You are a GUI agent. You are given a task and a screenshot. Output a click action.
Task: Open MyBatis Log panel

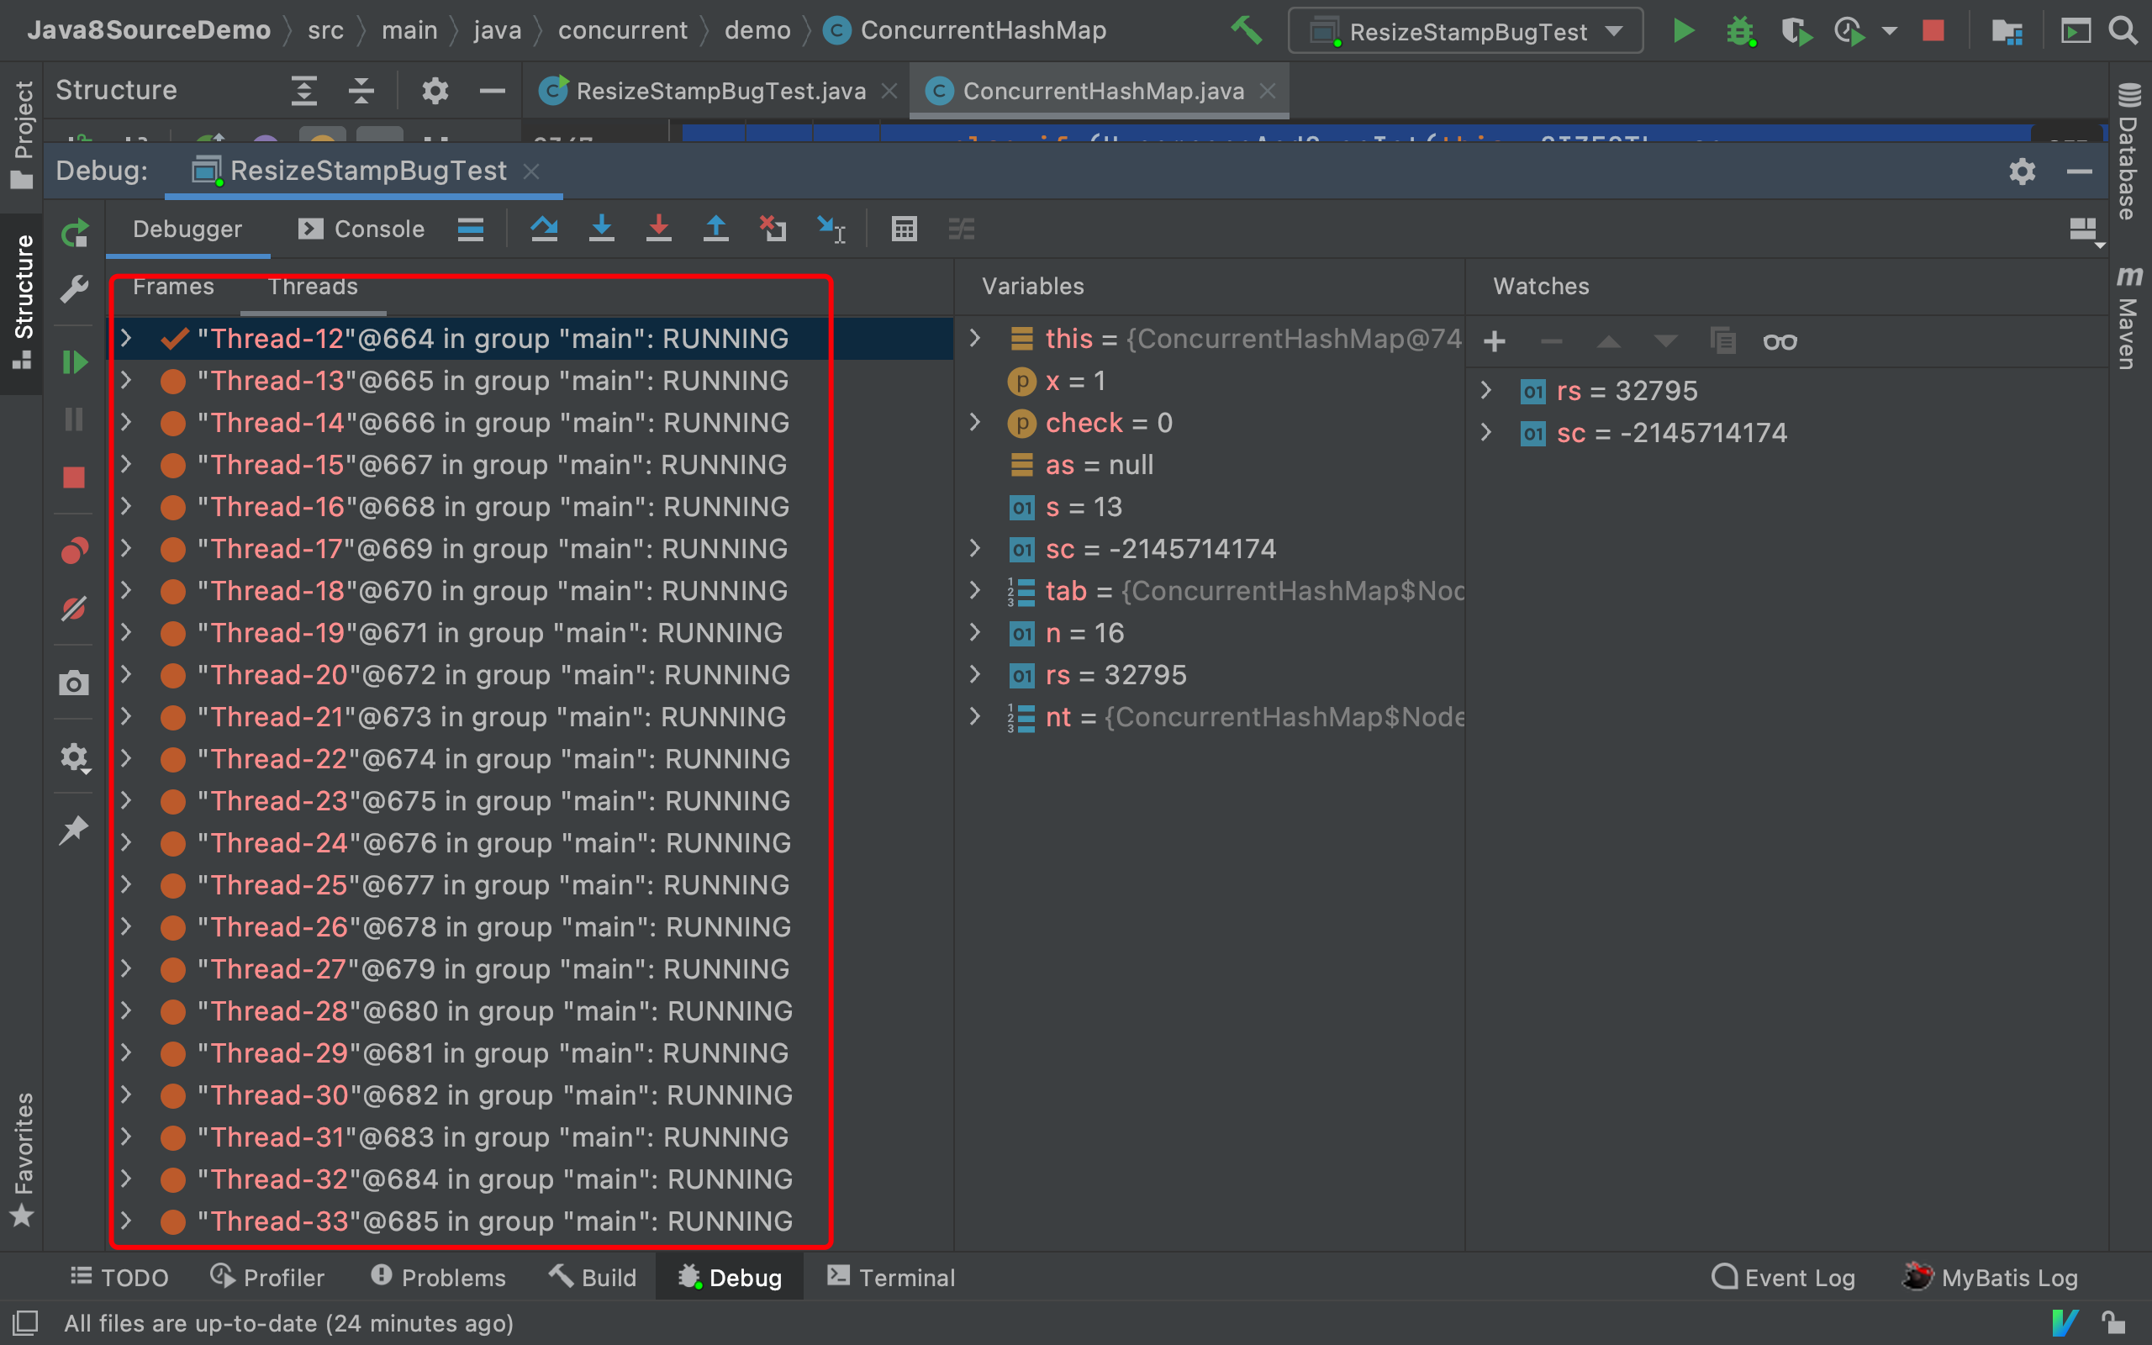pos(1990,1278)
